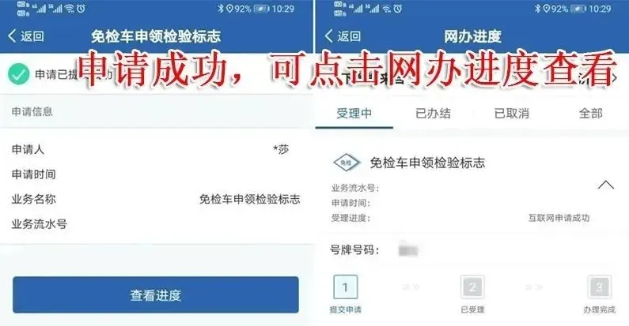Click the 业务流水号 row on left screen
The image size is (629, 326).
pyautogui.click(x=157, y=224)
